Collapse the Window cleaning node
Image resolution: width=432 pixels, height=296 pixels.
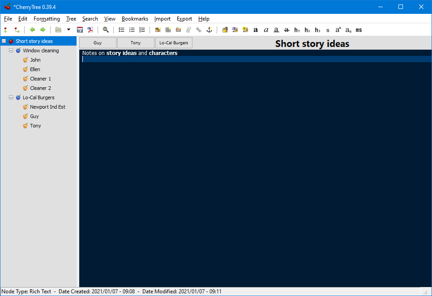11,51
